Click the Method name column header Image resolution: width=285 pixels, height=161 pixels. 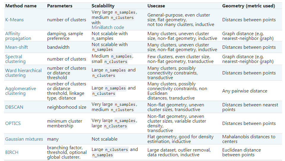click(21, 6)
